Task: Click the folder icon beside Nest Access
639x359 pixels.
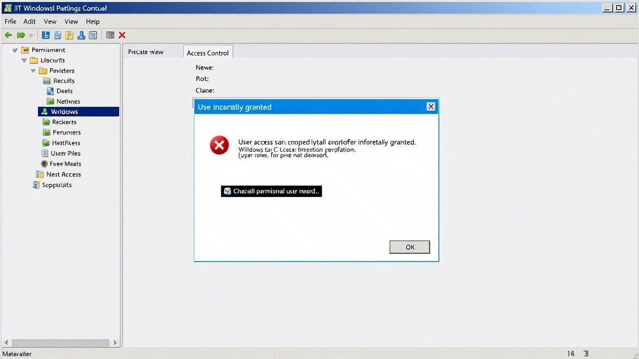Action: [x=40, y=175]
